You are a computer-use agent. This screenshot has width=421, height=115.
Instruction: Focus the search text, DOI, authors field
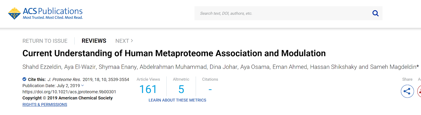[282, 13]
